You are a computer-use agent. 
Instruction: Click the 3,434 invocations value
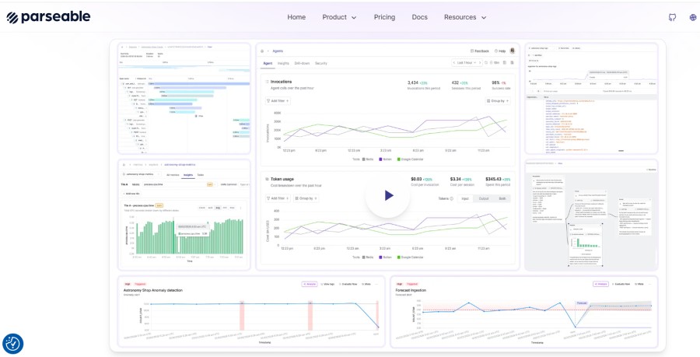coord(413,82)
